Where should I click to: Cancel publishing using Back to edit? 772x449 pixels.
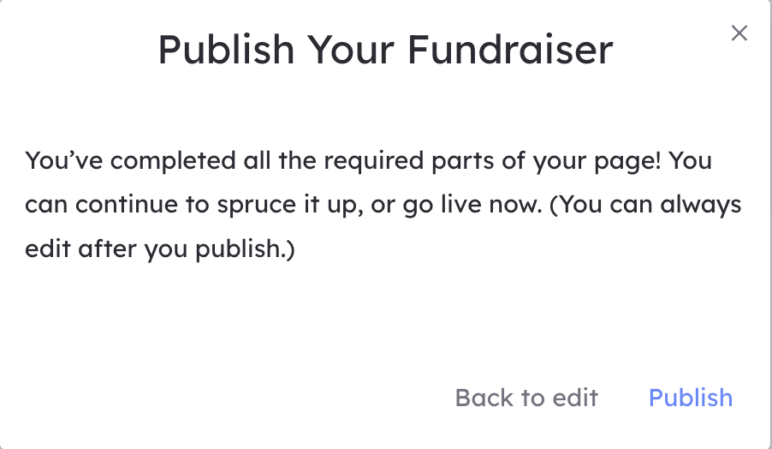(526, 398)
